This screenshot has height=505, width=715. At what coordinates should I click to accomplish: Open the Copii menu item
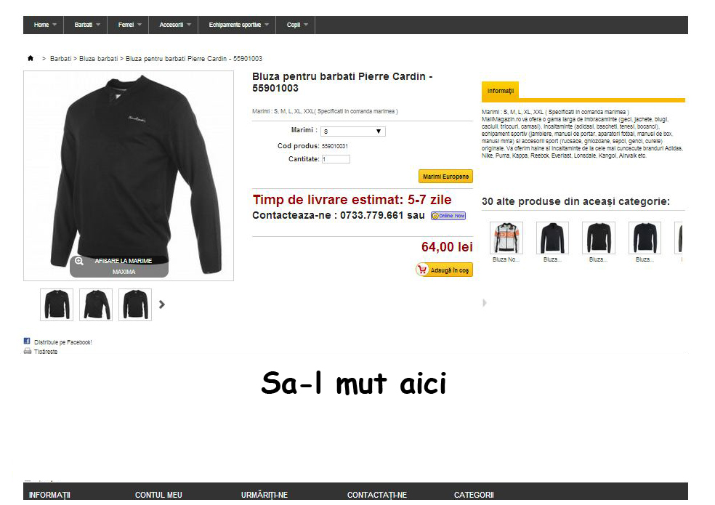pyautogui.click(x=296, y=25)
